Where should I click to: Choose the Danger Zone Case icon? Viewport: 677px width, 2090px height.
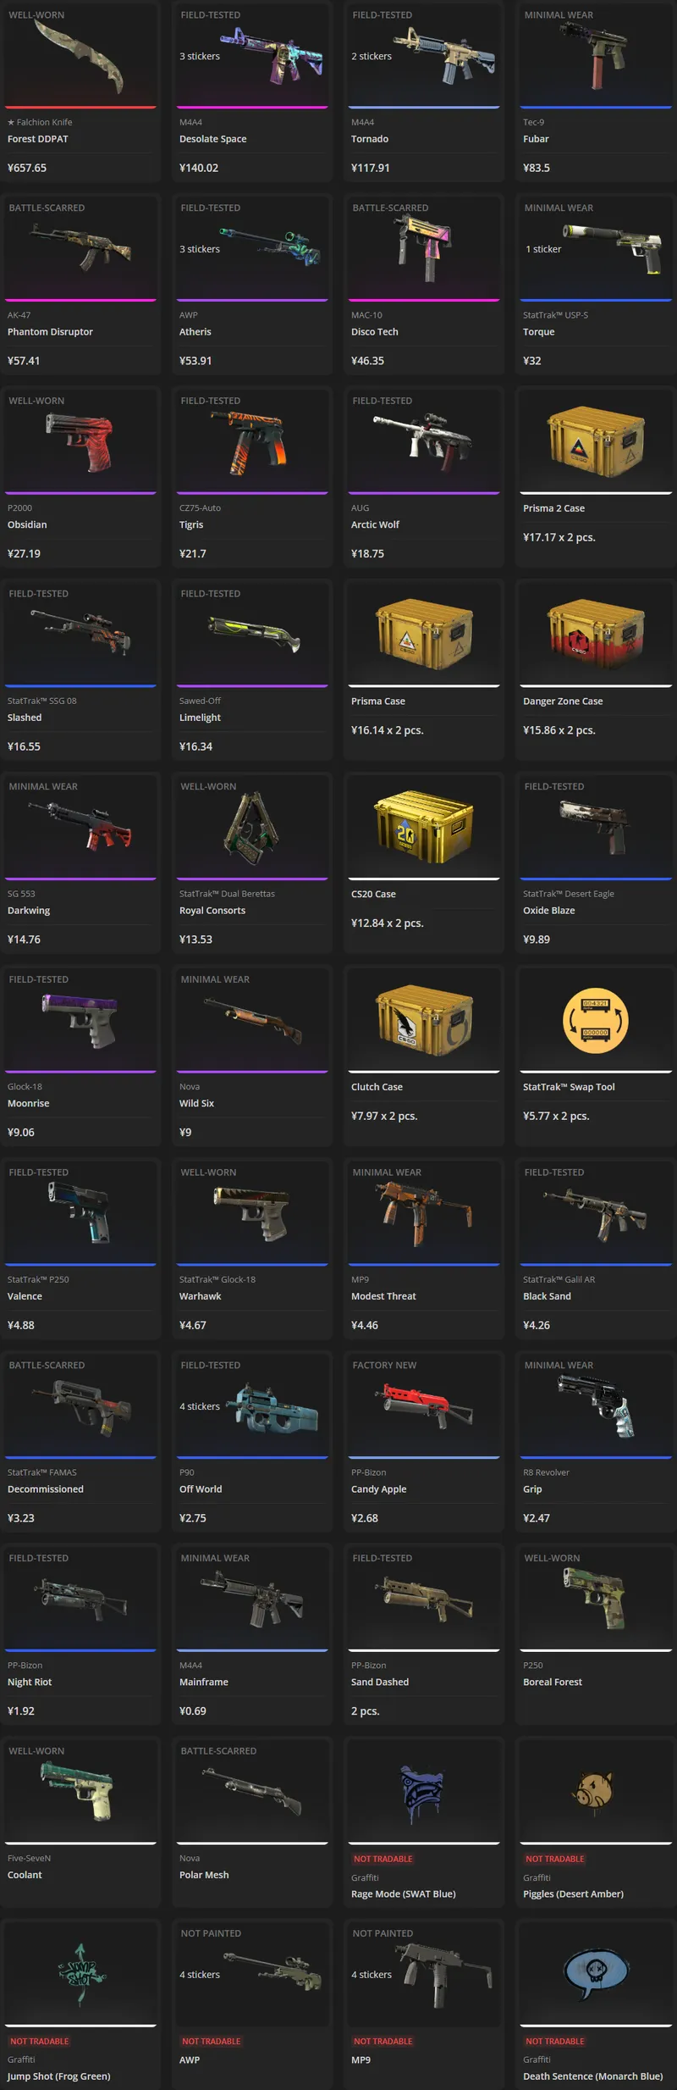595,635
